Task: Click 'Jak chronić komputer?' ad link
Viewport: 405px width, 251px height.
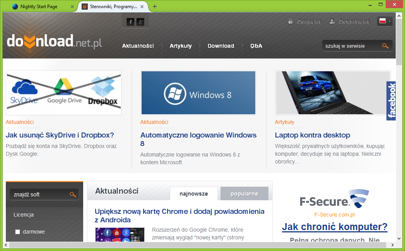Action: pyautogui.click(x=335, y=227)
